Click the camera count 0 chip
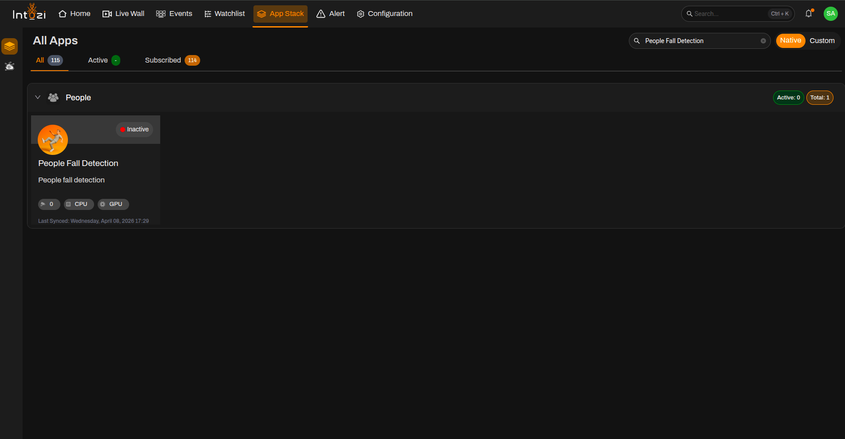This screenshot has height=439, width=845. (49, 204)
